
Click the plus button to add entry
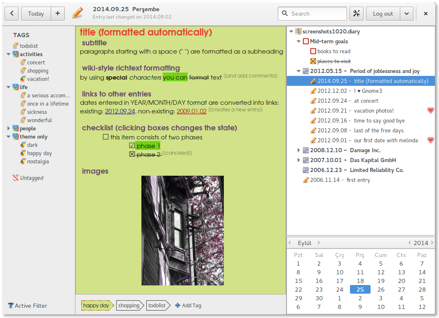pyautogui.click(x=58, y=14)
